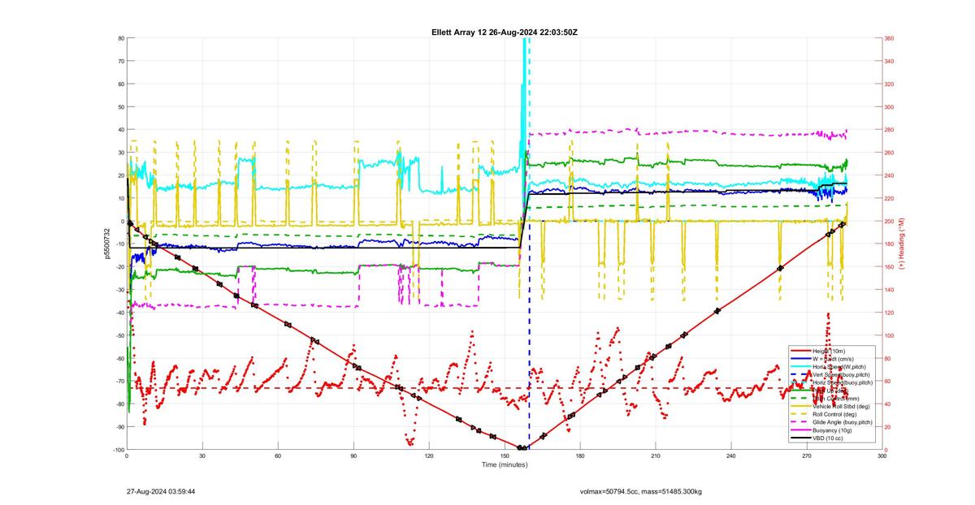
Task: Click the timestamp "27-Aug-2024 03:59:44" footer text
Action: (x=161, y=491)
